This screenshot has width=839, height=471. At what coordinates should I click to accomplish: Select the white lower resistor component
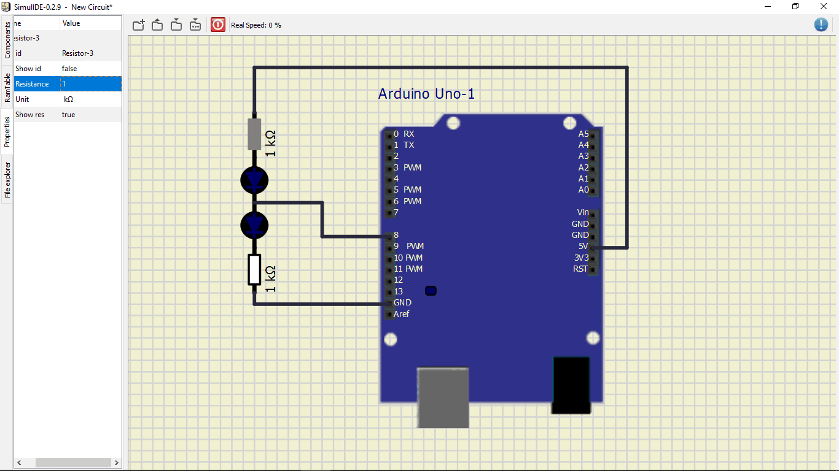tap(254, 270)
